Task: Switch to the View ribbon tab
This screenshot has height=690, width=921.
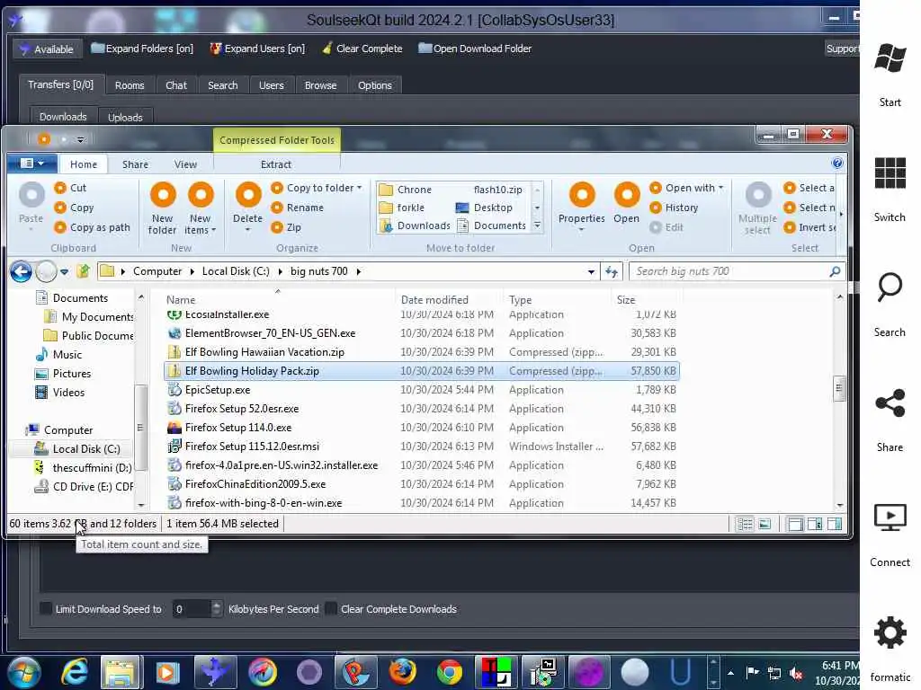Action: [x=185, y=164]
